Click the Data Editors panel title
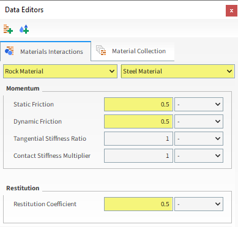This screenshot has height=227, width=238. (x=24, y=10)
